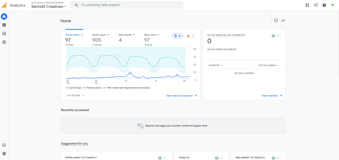Open the search insights sparkle icon
This screenshot has height=160, width=339.
click(x=316, y=5)
